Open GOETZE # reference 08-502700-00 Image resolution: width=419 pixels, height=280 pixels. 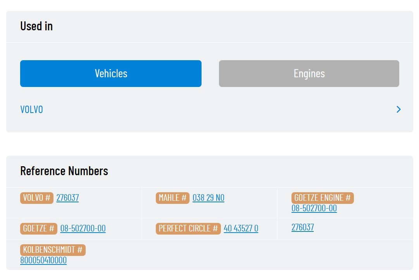(x=83, y=228)
